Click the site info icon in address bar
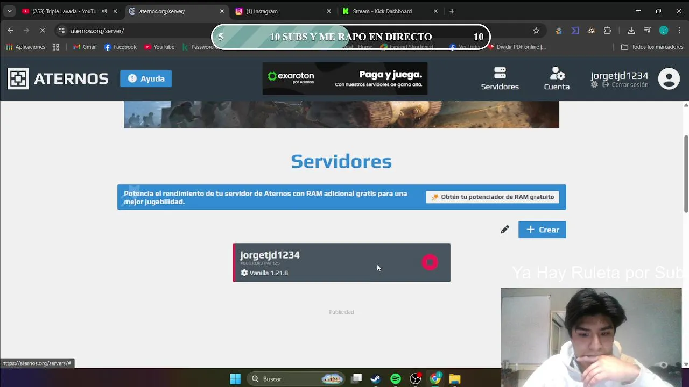Viewport: 689px width, 387px height. (x=62, y=31)
